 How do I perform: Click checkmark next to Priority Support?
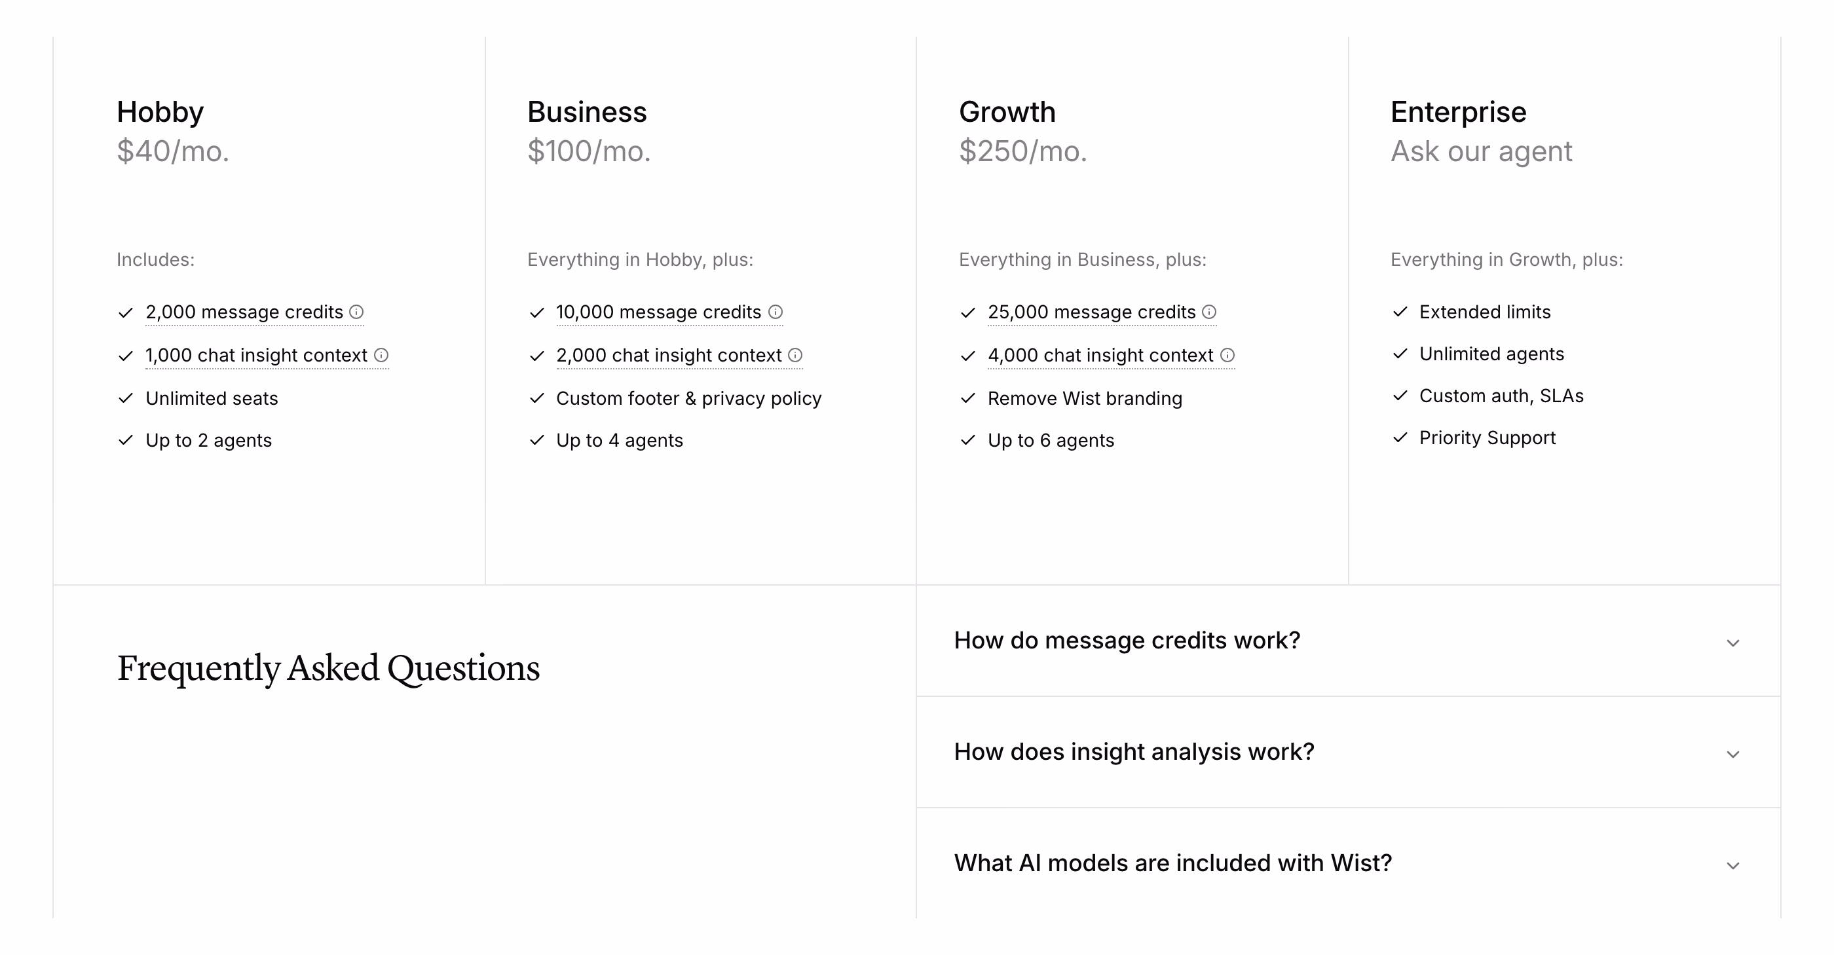[x=1400, y=438]
